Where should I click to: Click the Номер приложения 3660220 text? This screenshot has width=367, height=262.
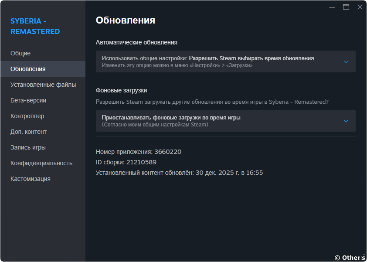click(x=139, y=152)
